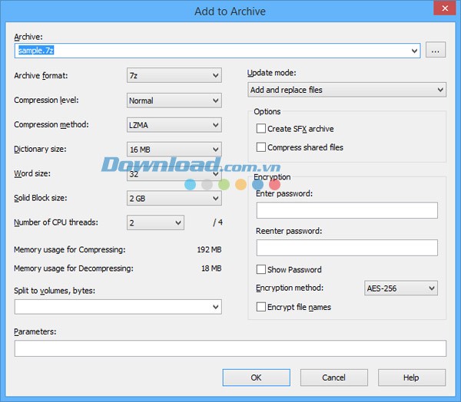The height and width of the screenshot is (402, 461).
Task: Enable the Create SFX archive checkbox
Action: point(261,129)
